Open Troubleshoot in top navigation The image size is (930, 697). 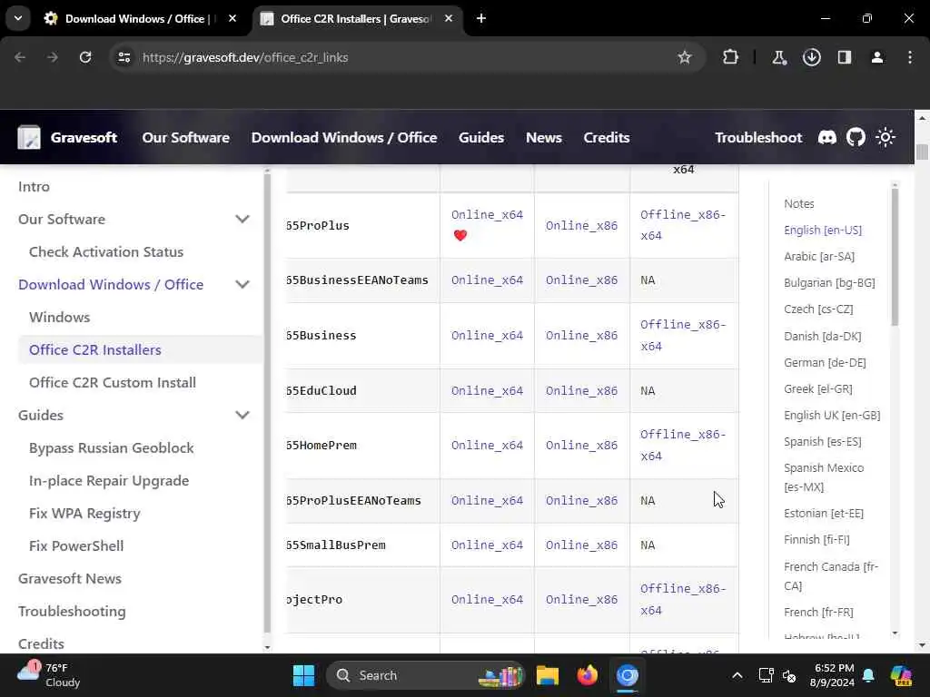click(x=758, y=138)
